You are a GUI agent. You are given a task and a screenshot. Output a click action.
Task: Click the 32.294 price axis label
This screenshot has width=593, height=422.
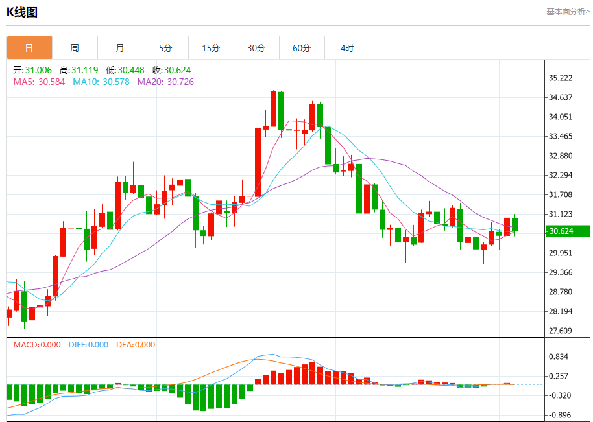(x=561, y=175)
